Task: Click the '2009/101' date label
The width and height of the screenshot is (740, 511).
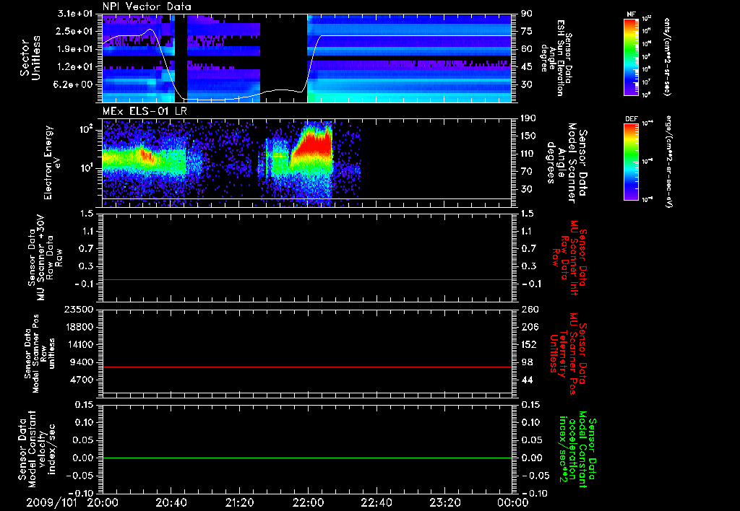Action: coord(51,502)
